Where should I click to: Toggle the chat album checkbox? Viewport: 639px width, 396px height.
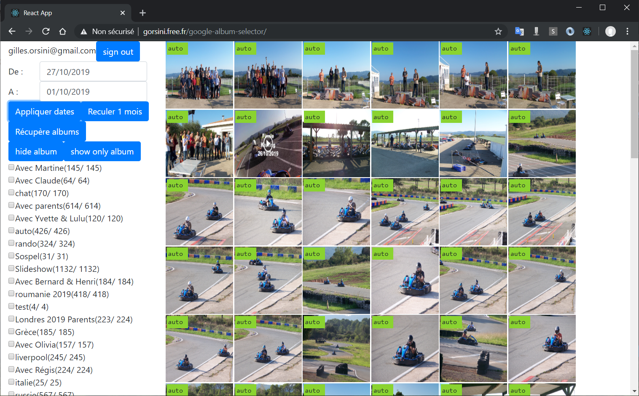coord(11,192)
